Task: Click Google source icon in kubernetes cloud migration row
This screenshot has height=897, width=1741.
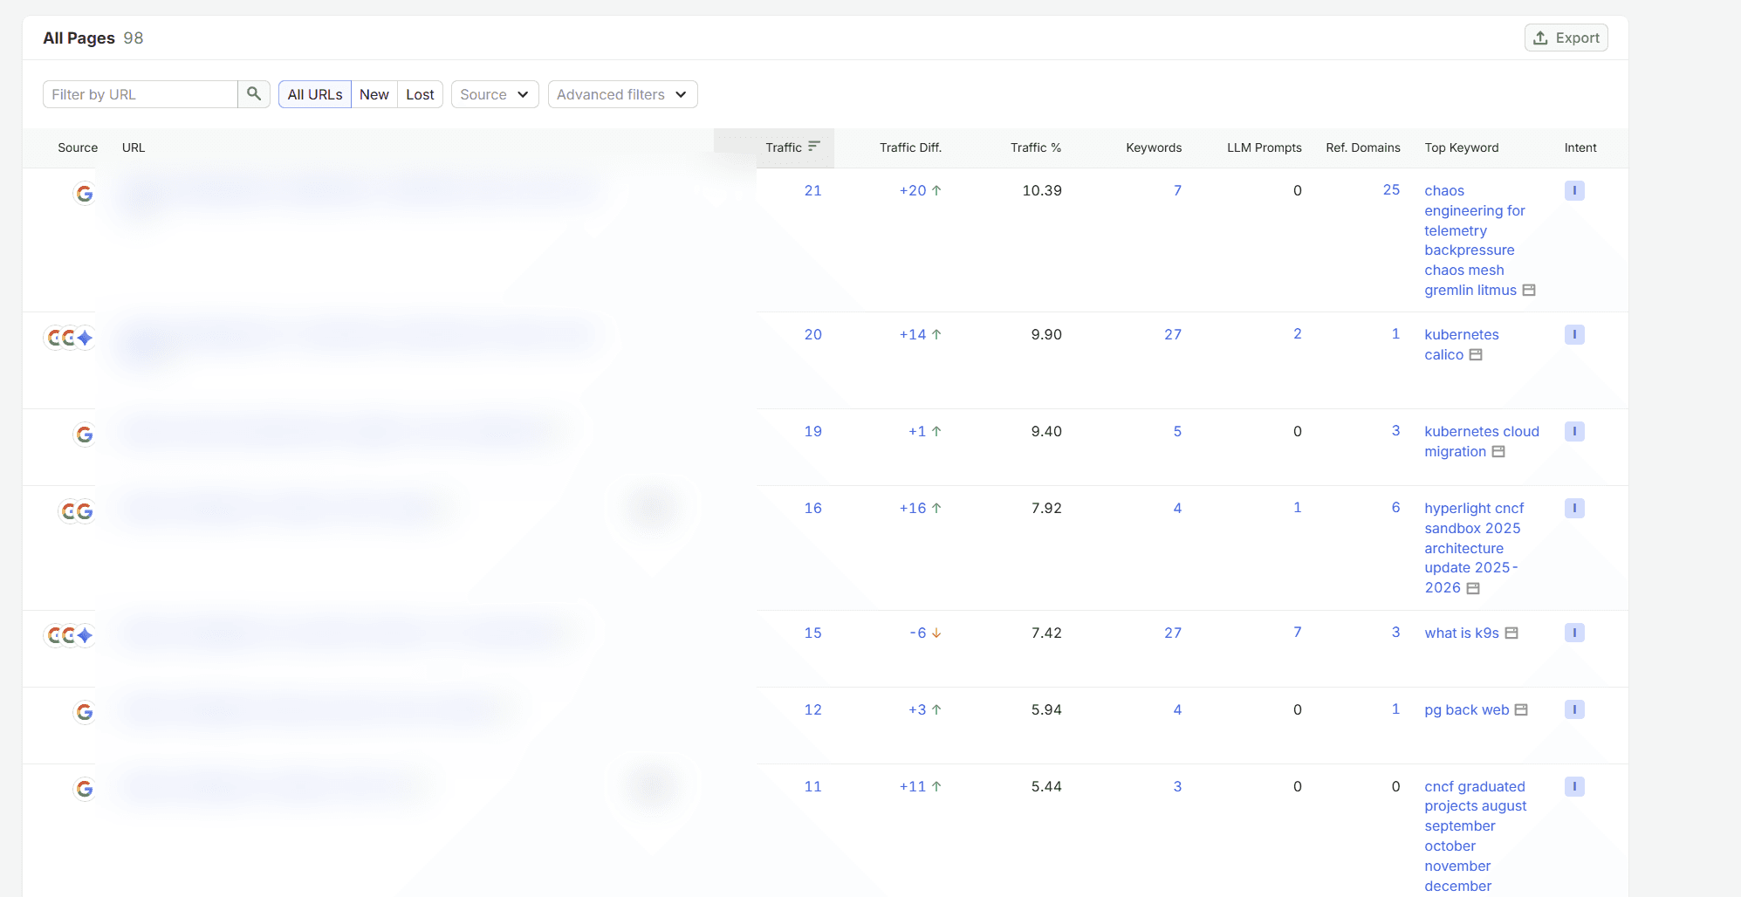Action: pyautogui.click(x=85, y=435)
